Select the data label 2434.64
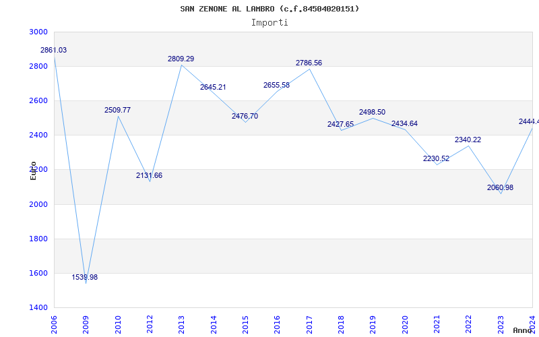This screenshot has height=337, width=539. click(x=404, y=123)
